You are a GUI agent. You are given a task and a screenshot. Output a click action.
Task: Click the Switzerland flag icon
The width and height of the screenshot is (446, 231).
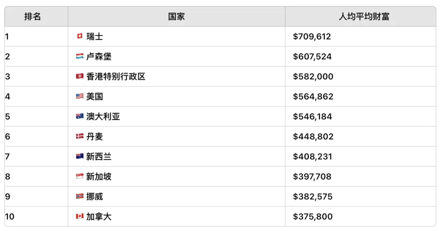pyautogui.click(x=80, y=36)
